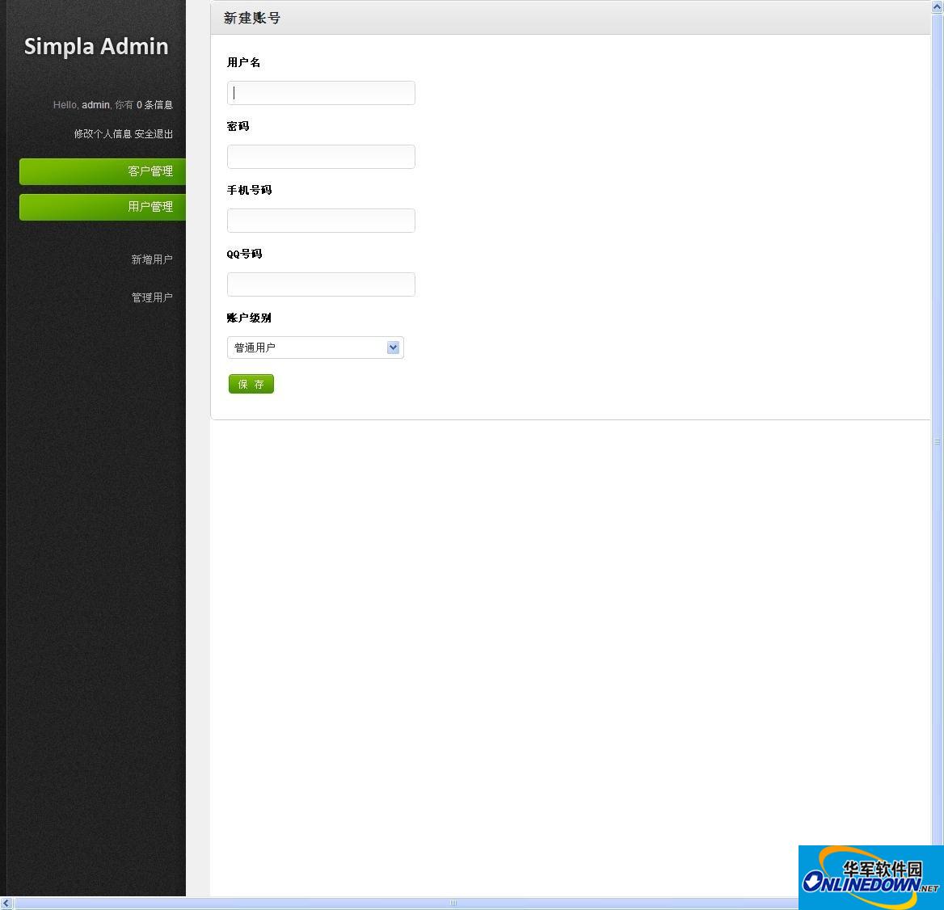Click the 手机号码 field label

coord(249,190)
